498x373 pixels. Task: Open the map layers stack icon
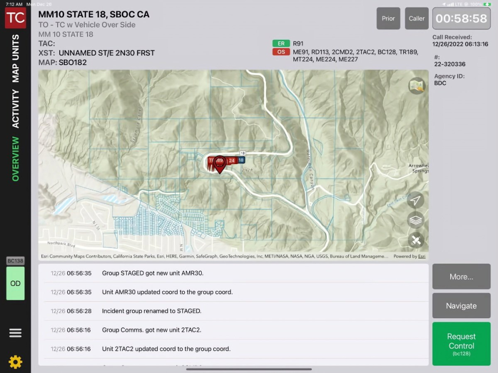coord(415,219)
